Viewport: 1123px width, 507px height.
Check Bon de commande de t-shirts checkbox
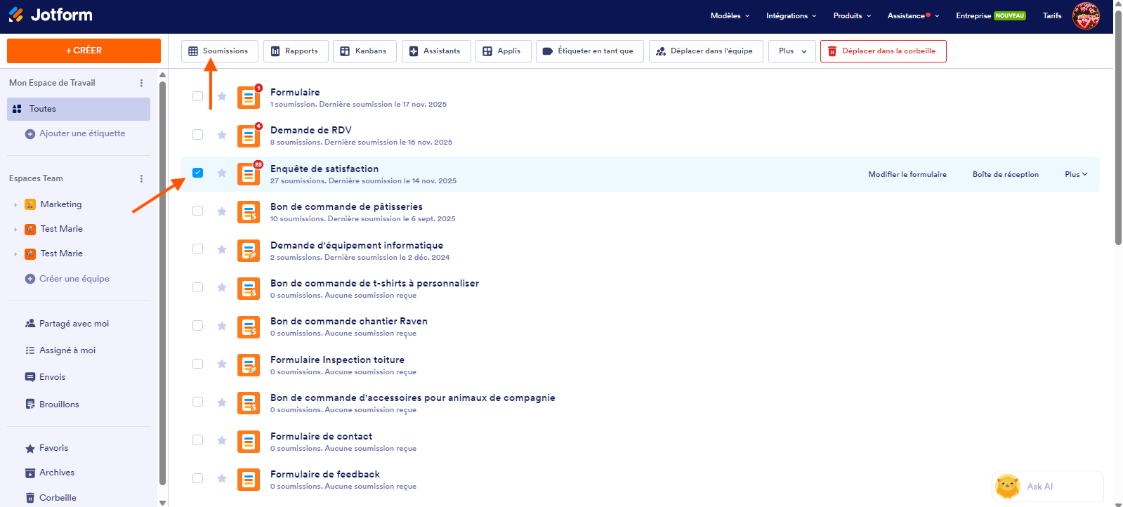click(198, 287)
